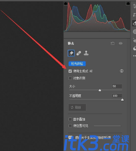Toggle the highlight clipping warning on histogram
The width and height of the screenshot is (136, 151).
pos(128,3)
